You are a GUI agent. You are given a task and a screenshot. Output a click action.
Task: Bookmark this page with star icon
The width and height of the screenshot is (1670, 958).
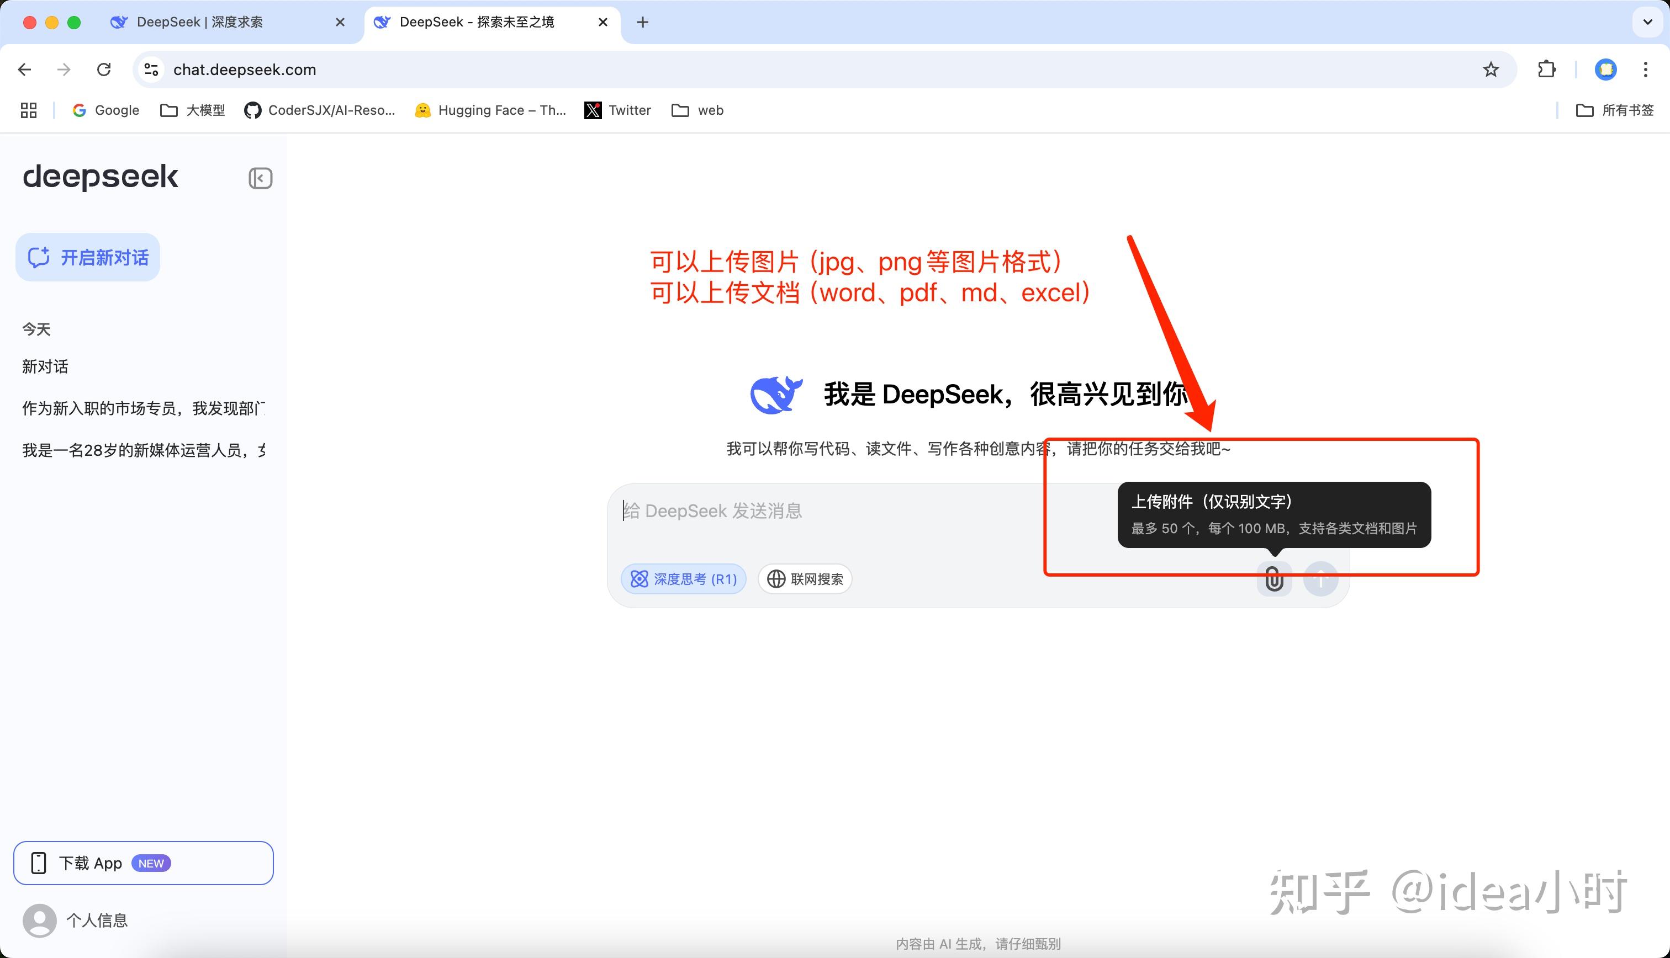1491,70
